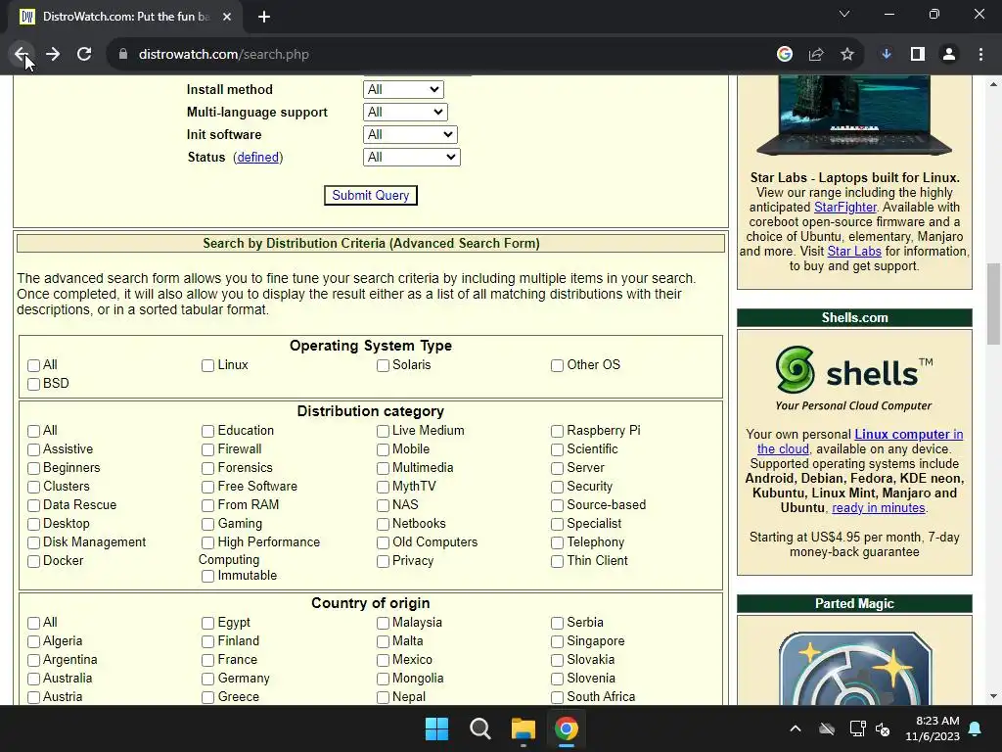Check the Old Computers checkbox
Viewport: 1002px width, 752px height.
click(x=383, y=542)
